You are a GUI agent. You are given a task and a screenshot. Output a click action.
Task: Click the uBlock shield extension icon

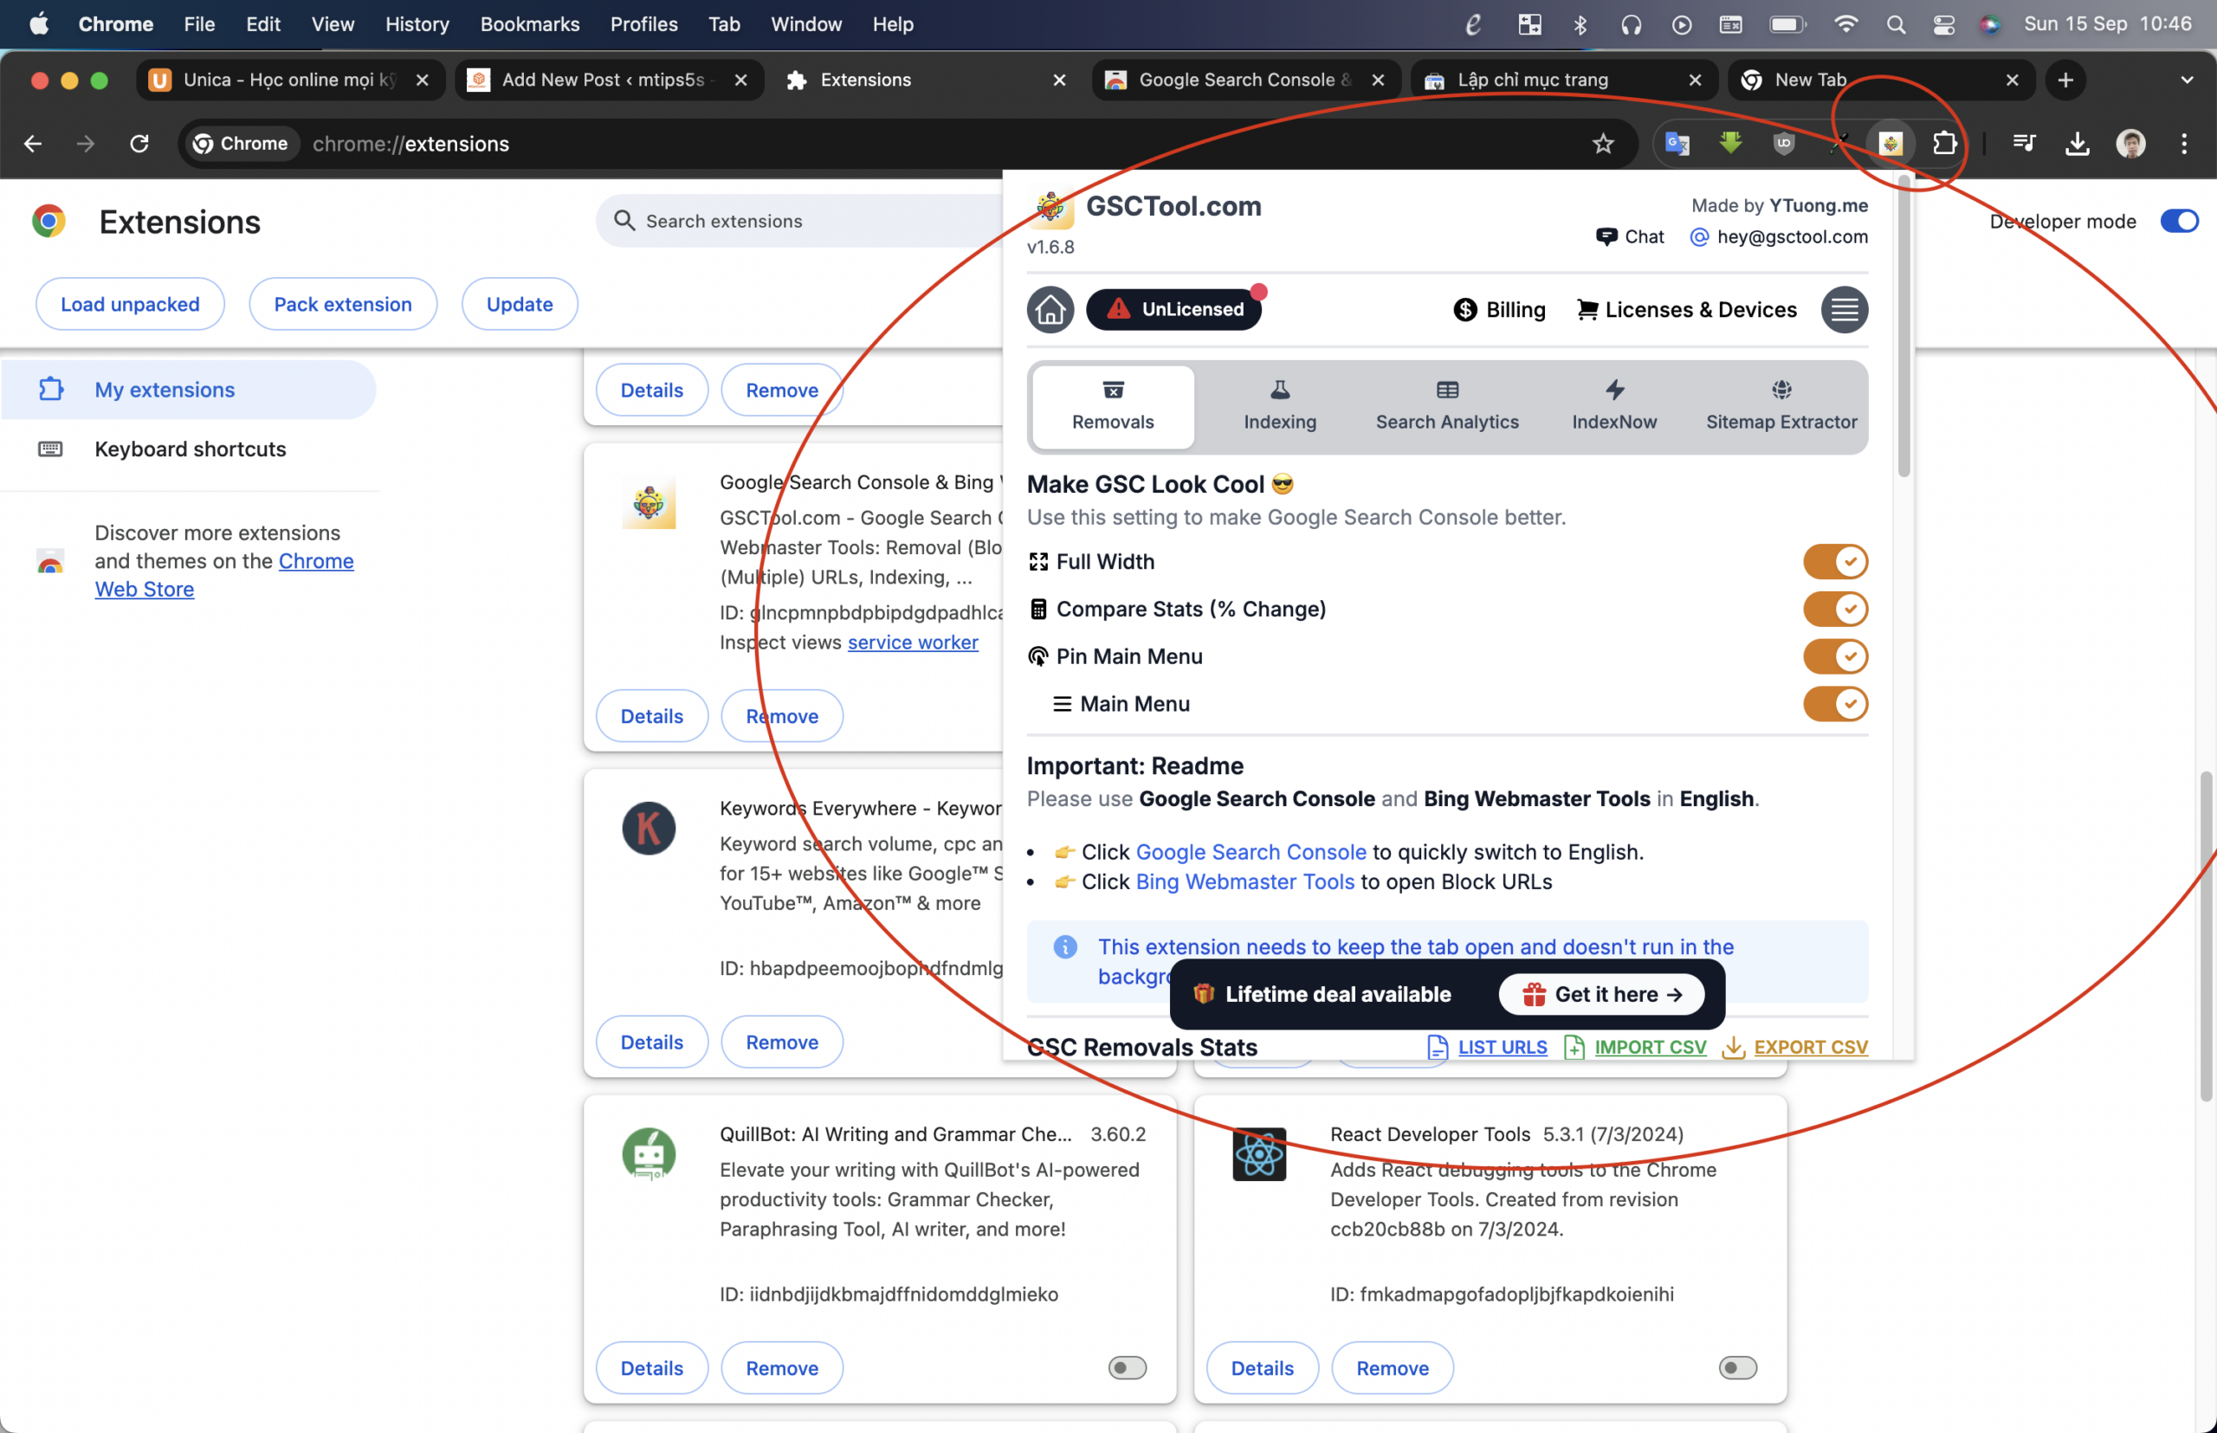[x=1783, y=144]
